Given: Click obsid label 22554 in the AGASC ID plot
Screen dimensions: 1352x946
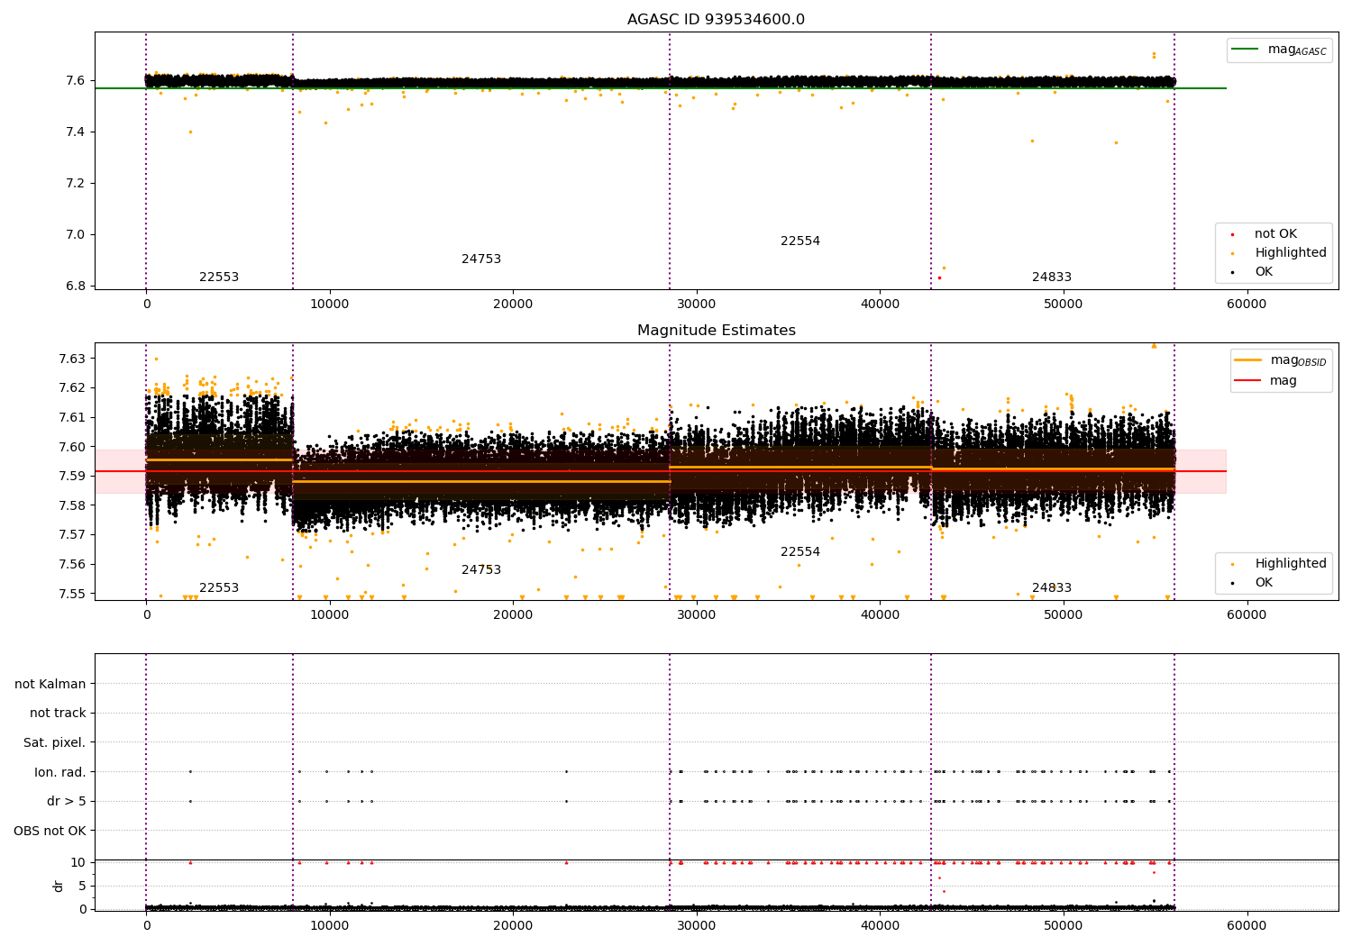Looking at the screenshot, I should pyautogui.click(x=800, y=241).
